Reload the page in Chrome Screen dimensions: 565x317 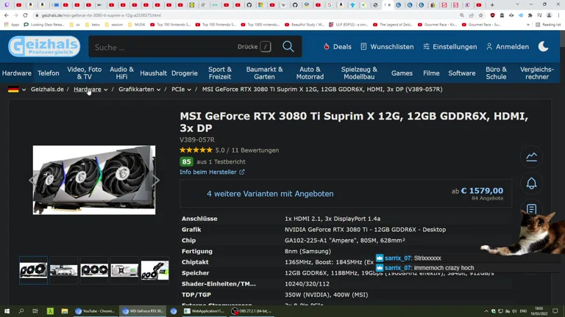click(x=25, y=15)
